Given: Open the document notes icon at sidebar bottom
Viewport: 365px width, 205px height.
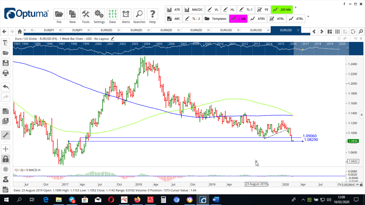Looking at the screenshot, I should 6,189.
